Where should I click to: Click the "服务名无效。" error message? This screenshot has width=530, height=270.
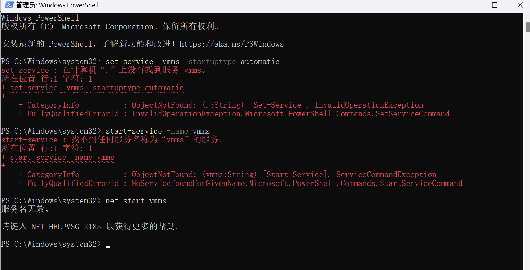point(25,209)
